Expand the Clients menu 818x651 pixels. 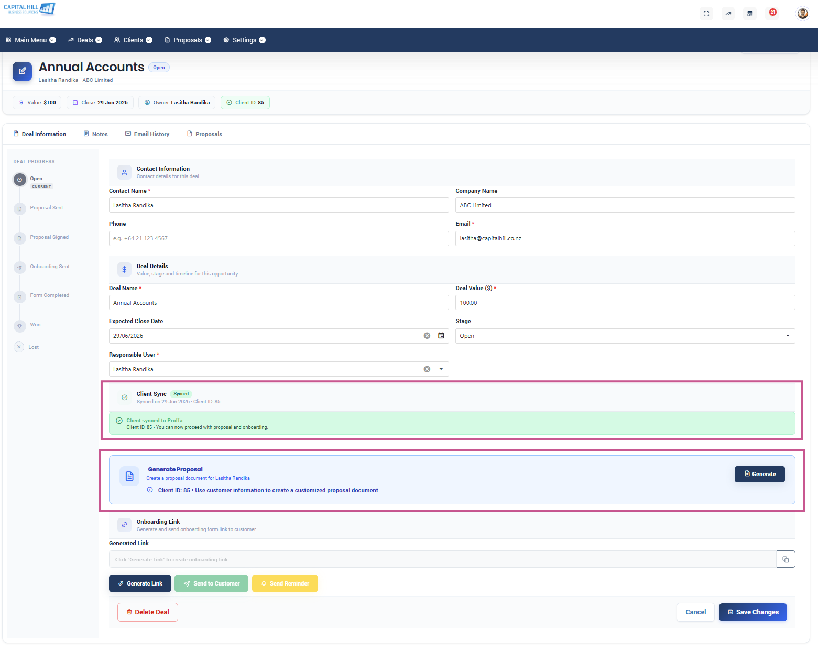133,40
